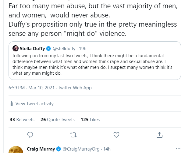Open Stella Duffy's profile name
Viewport: 192px width, 153px height.
[x=32, y=48]
